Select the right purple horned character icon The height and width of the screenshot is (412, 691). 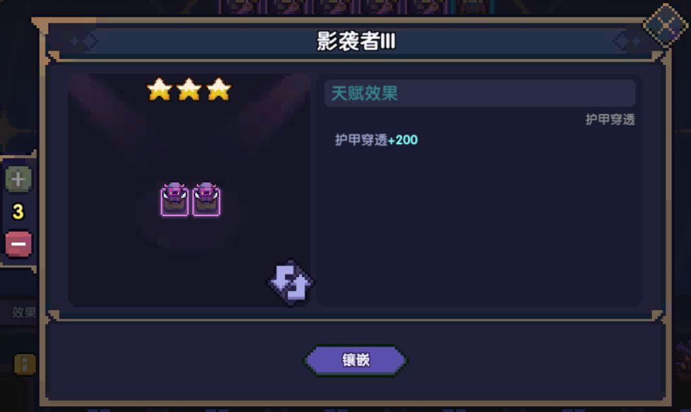207,199
